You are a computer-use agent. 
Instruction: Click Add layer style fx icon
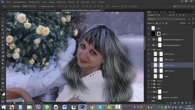click(171, 103)
